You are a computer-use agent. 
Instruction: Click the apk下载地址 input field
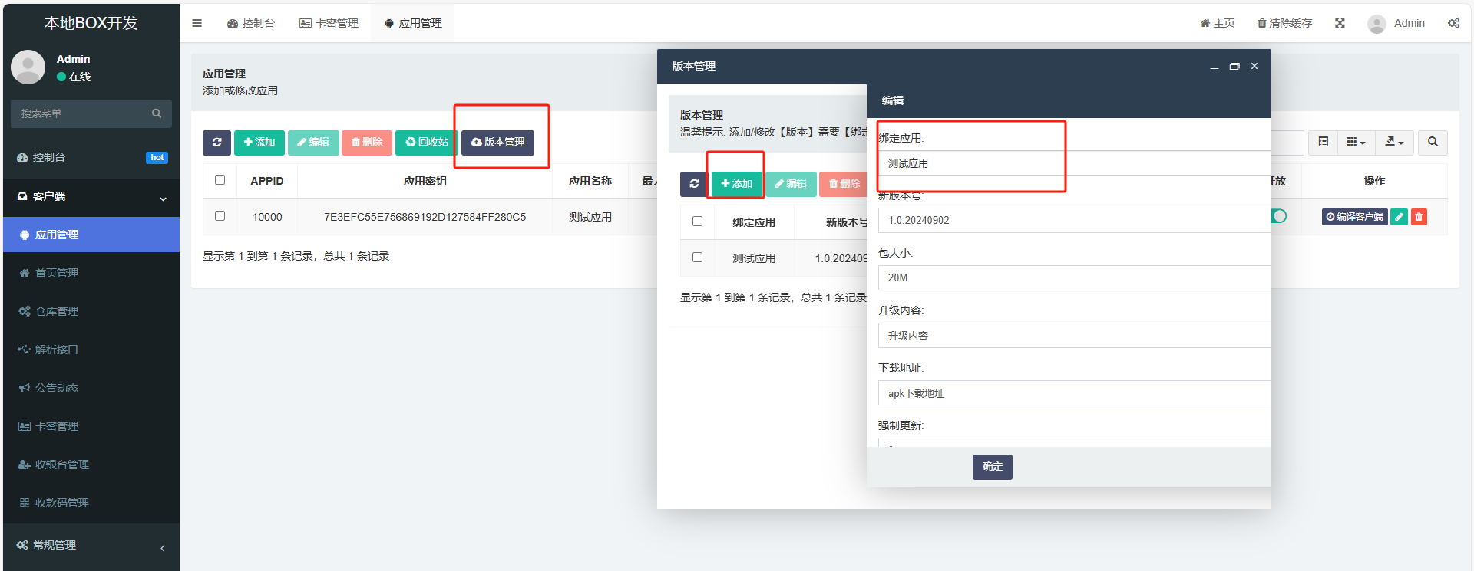[x=1075, y=393]
